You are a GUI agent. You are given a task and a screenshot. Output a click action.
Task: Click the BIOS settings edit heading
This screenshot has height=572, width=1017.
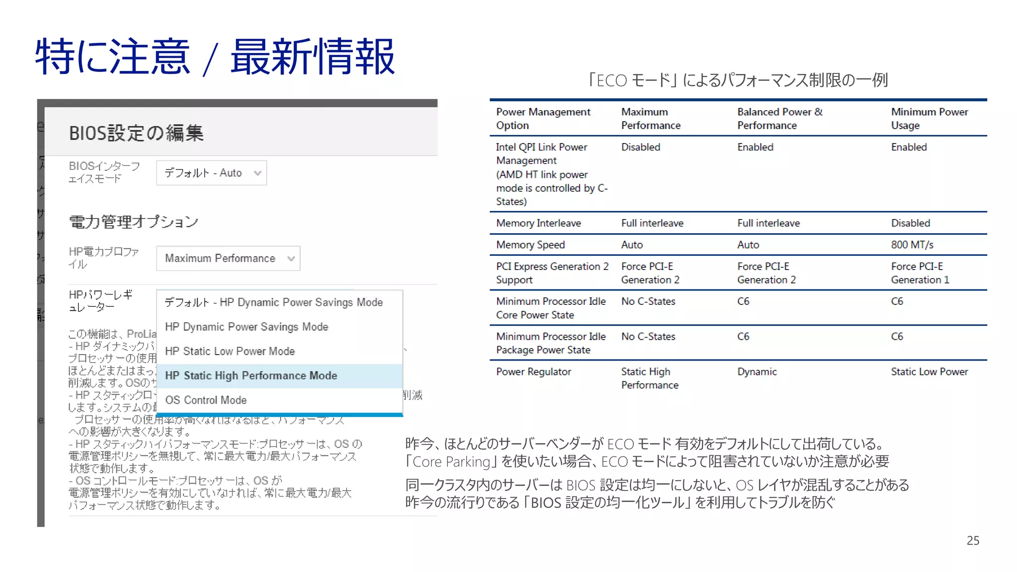point(136,133)
